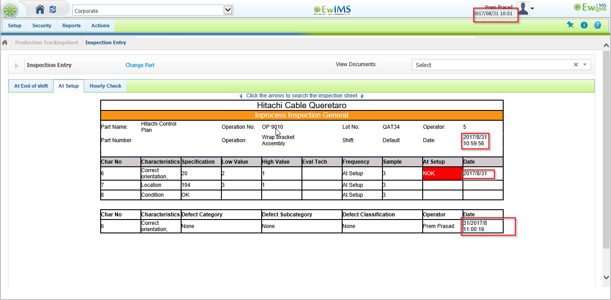611x300 pixels.
Task: Open the Setup menu
Action: coord(15,25)
